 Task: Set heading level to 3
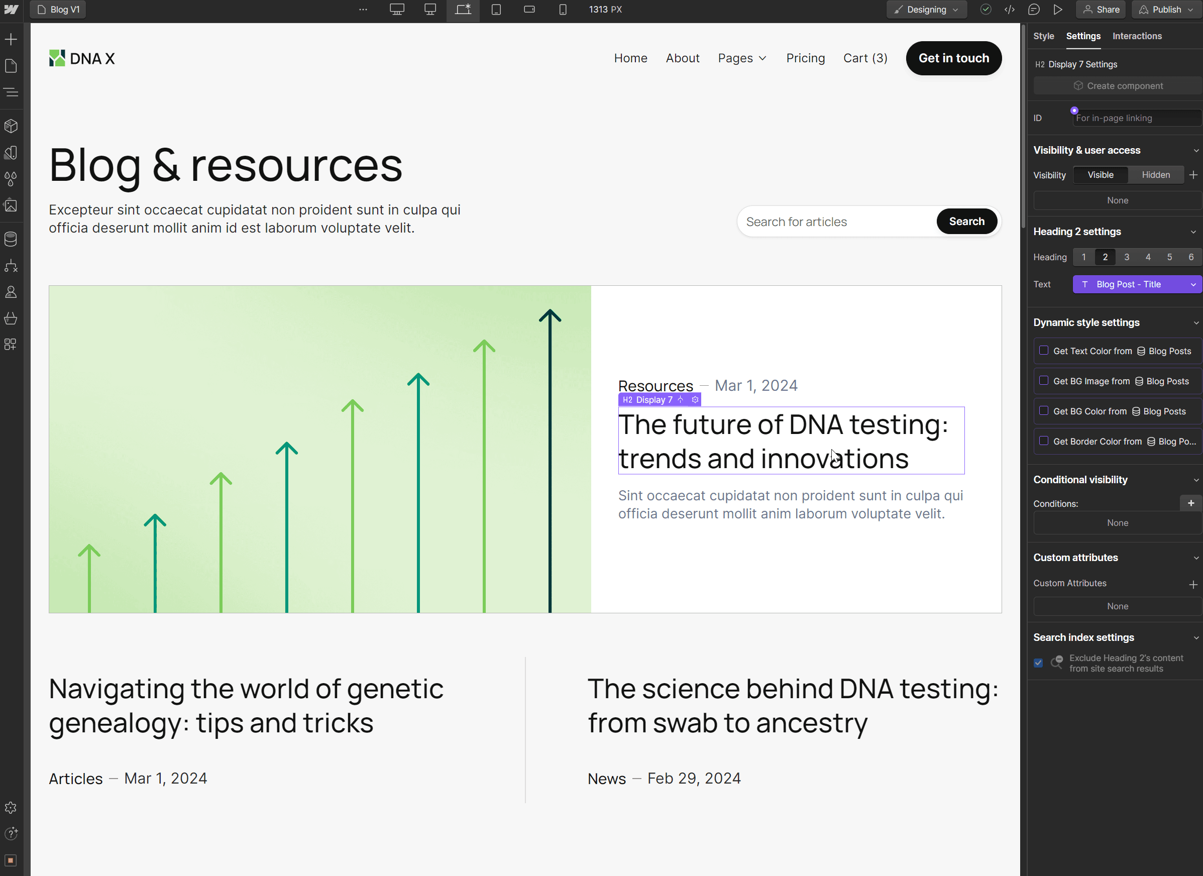[x=1127, y=257]
